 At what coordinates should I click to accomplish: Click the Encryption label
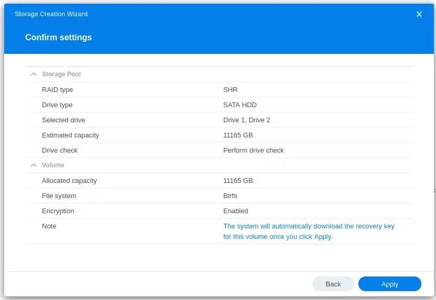58,211
